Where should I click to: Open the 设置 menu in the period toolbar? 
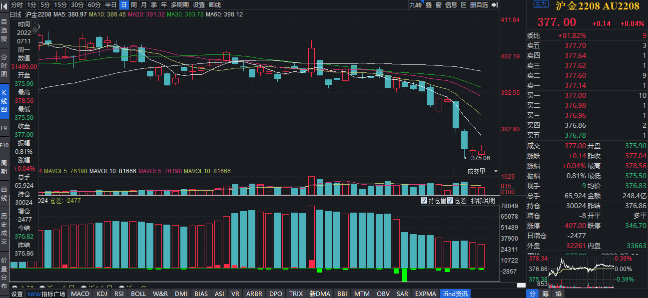pyautogui.click(x=199, y=5)
